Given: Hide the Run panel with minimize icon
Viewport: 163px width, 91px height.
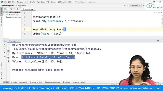Looking at the screenshot, I should click(161, 41).
